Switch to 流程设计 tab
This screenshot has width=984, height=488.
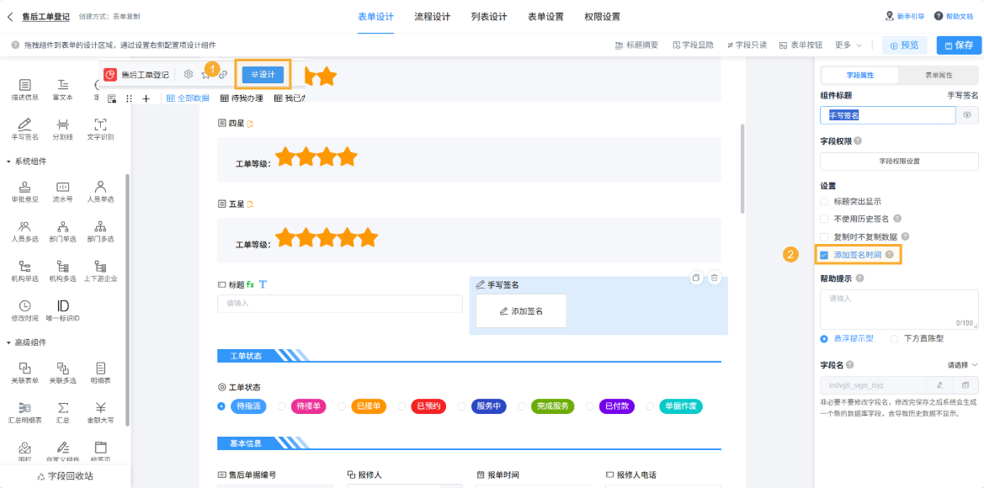coord(433,17)
